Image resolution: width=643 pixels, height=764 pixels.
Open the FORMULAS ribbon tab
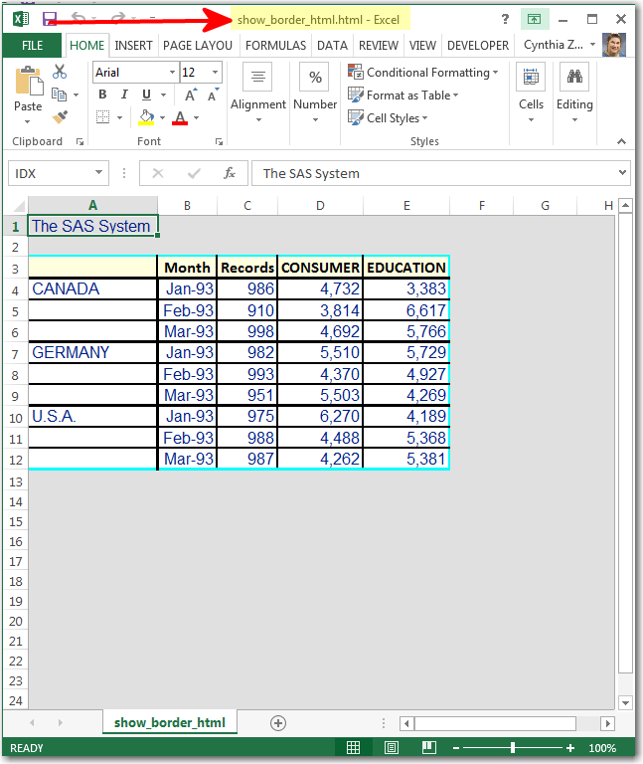275,46
